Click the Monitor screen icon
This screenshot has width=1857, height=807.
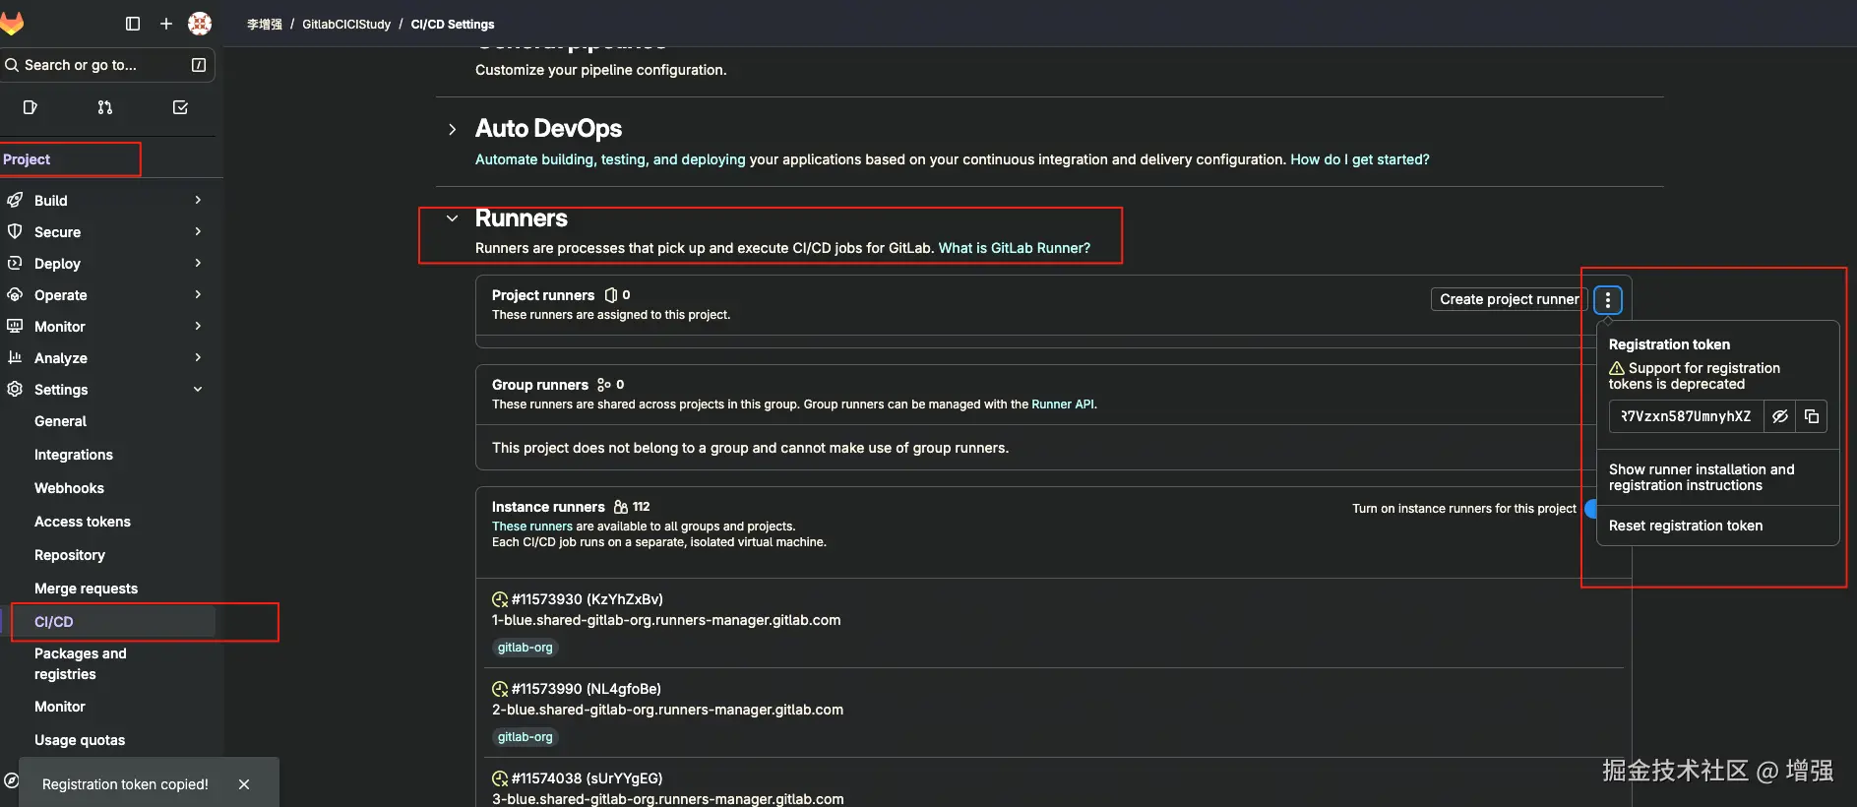tap(15, 326)
